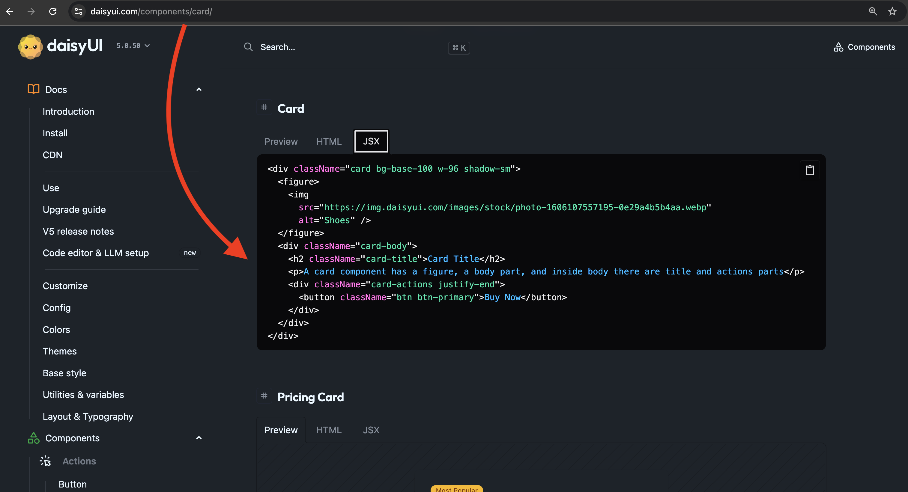Go back using the browser back arrow
Screen dimensions: 908x492
[x=10, y=11]
